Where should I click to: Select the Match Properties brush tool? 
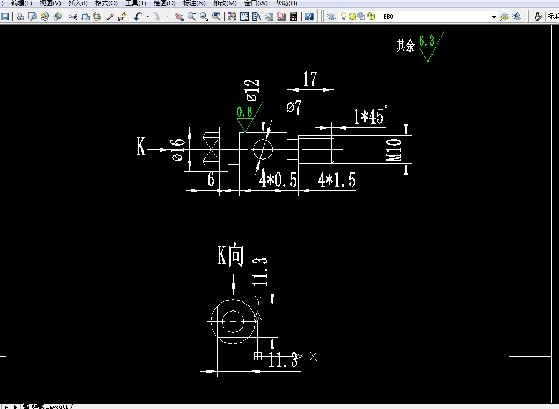[x=110, y=17]
